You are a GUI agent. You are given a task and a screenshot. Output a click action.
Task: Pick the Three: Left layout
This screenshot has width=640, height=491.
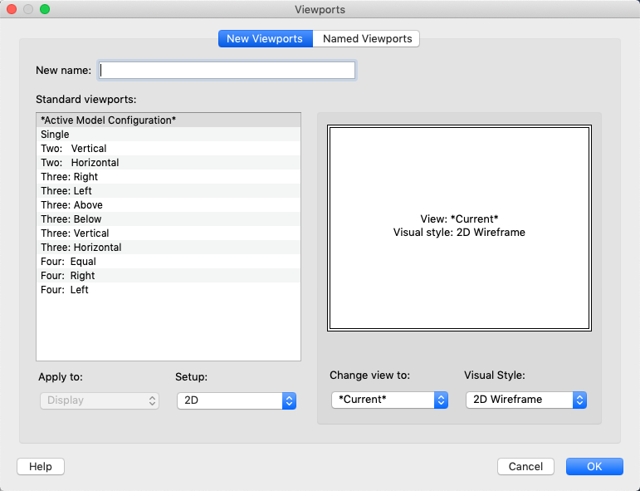tap(66, 191)
